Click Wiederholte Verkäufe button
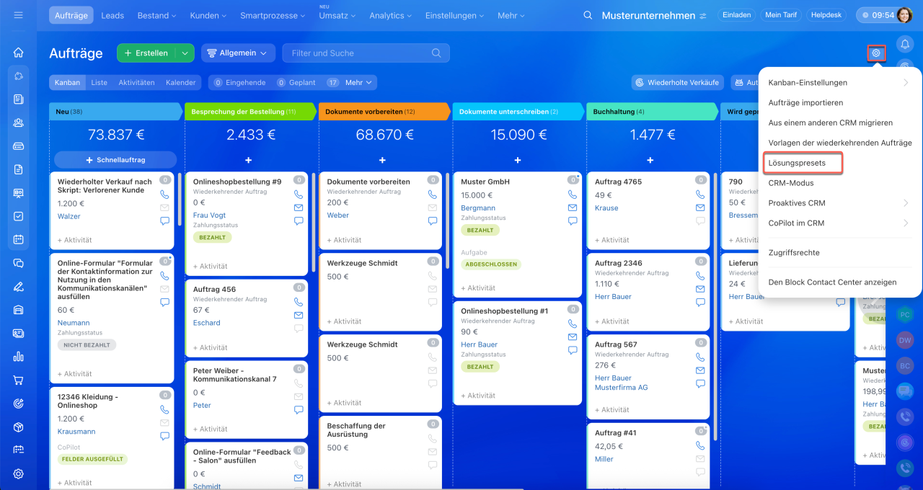The width and height of the screenshot is (923, 490). [677, 83]
